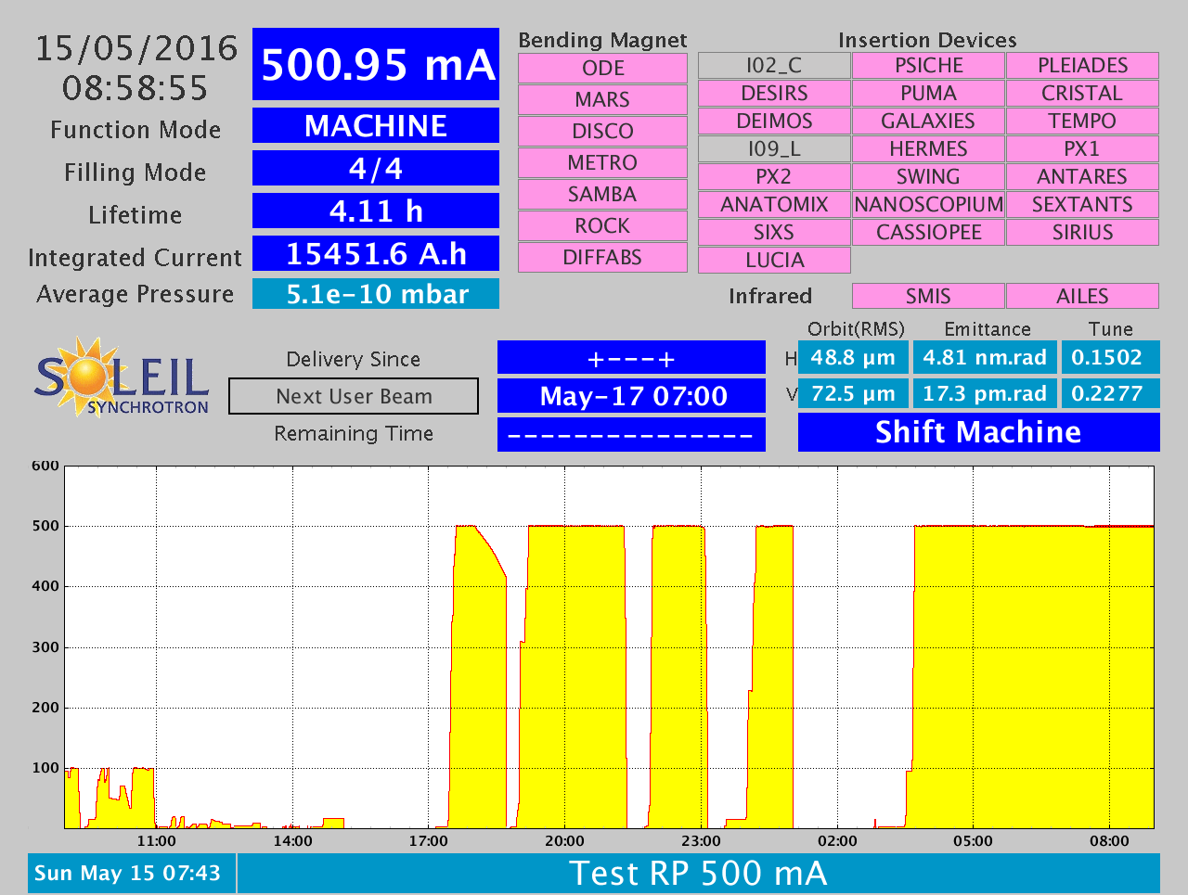
Task: Click the Average Pressure label
Action: [136, 294]
